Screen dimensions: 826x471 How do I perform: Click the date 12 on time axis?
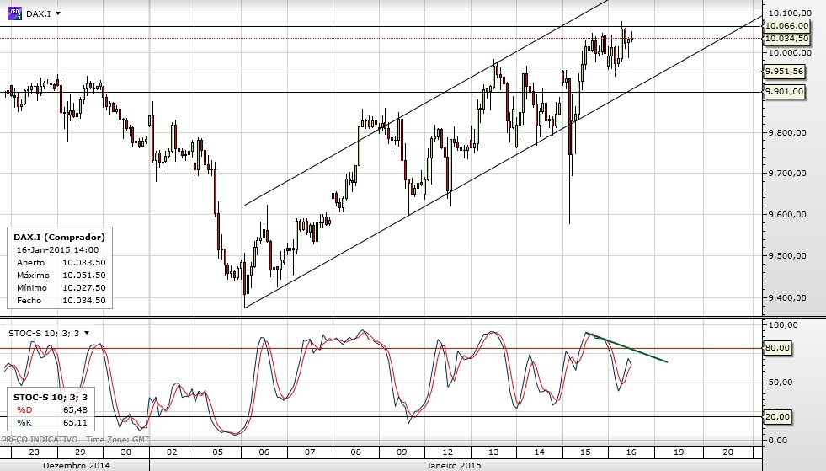click(448, 452)
